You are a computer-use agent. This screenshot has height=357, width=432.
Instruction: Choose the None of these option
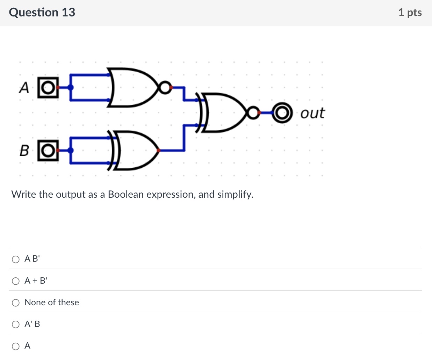[x=15, y=303]
